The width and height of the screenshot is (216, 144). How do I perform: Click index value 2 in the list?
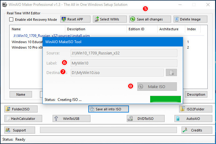coord(188,47)
